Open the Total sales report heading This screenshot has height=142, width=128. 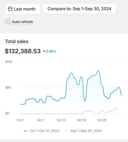pos(17,42)
